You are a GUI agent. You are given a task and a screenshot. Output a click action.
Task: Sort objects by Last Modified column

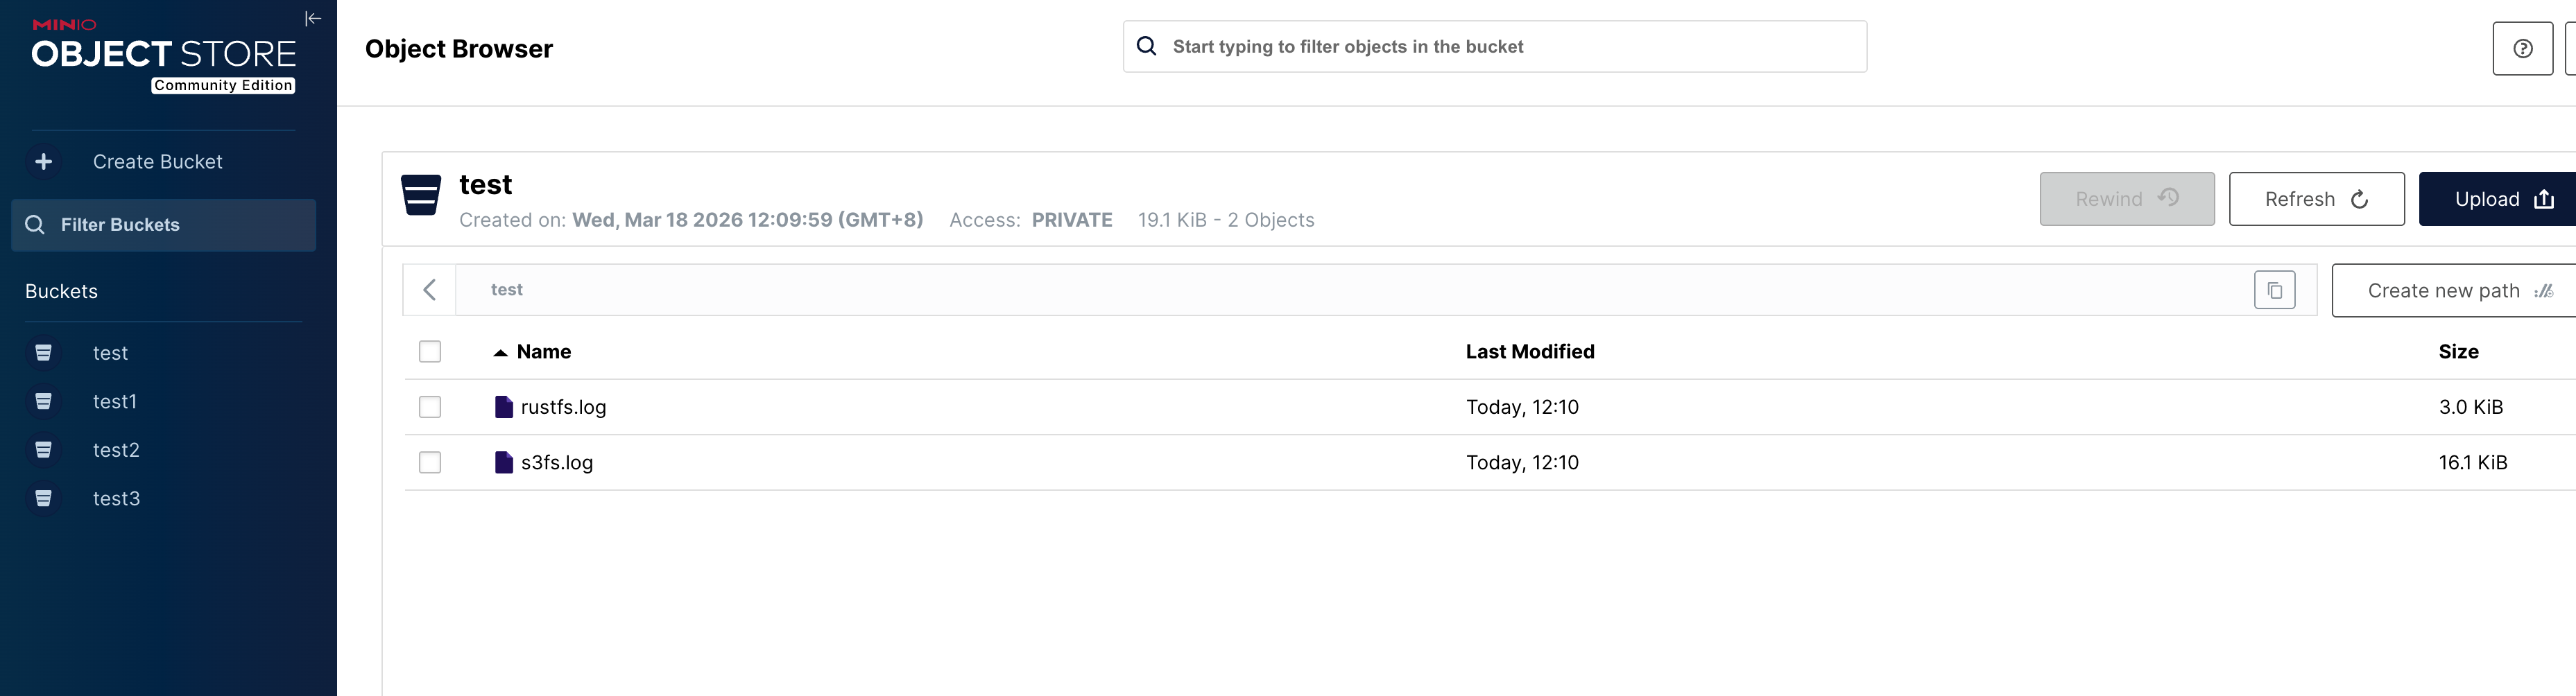click(x=1529, y=352)
